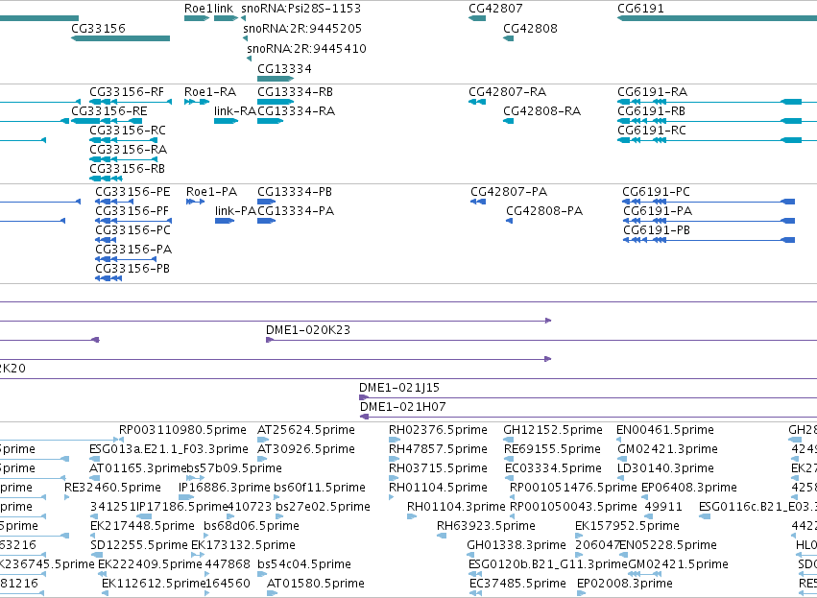Open BAC clone DME1-021H07
Image resolution: width=817 pixels, height=598 pixels.
tap(403, 407)
